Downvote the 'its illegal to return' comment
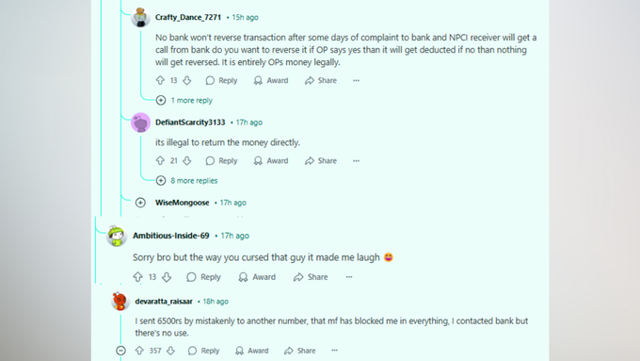The image size is (640, 361). click(187, 160)
